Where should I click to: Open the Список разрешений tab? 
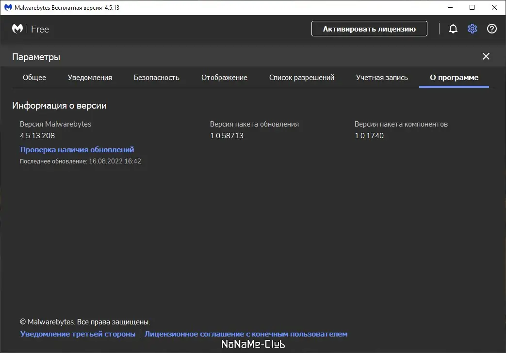point(302,78)
